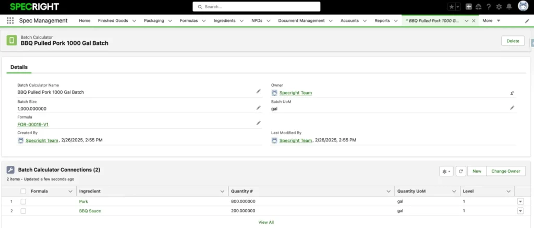Viewport: 534px width, 228px height.
Task: Edit the Batch Size field pencil
Action: pyautogui.click(x=259, y=107)
